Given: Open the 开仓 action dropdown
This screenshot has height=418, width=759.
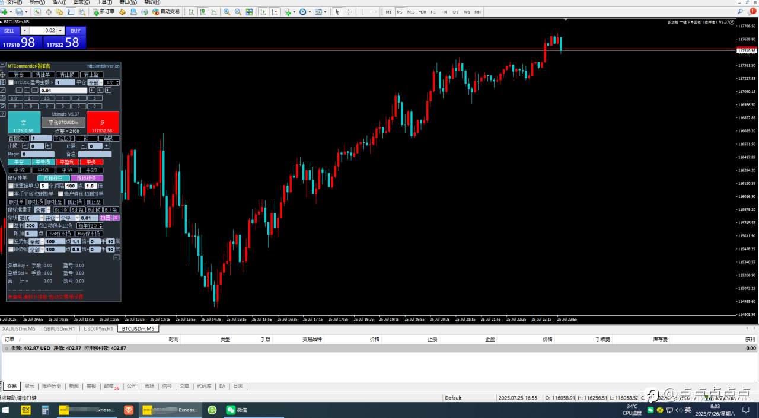Looking at the screenshot, I should tap(52, 218).
